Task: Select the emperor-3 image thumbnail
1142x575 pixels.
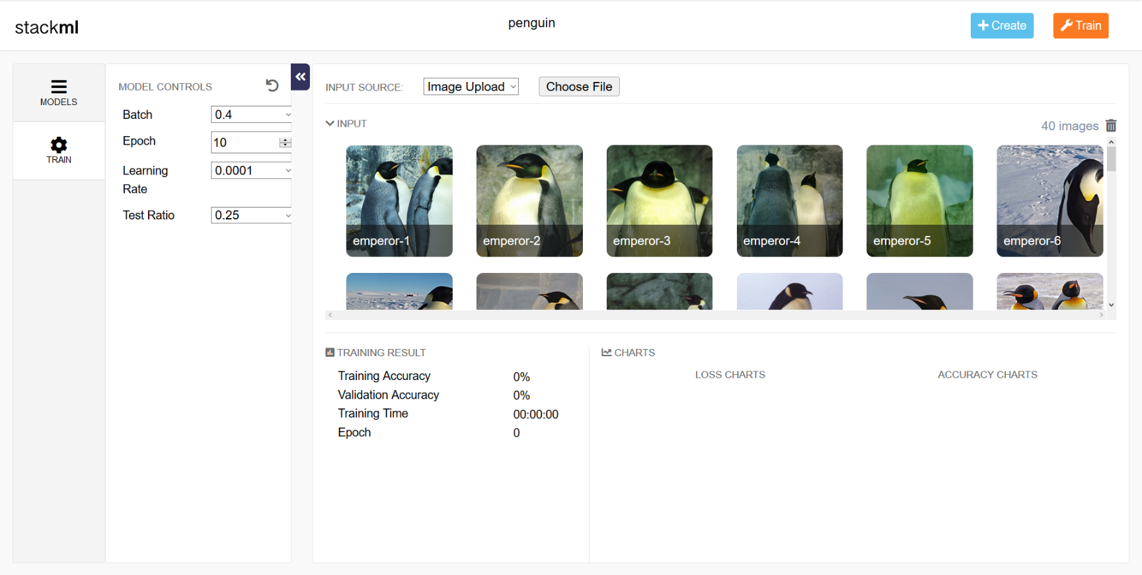Action: point(660,201)
